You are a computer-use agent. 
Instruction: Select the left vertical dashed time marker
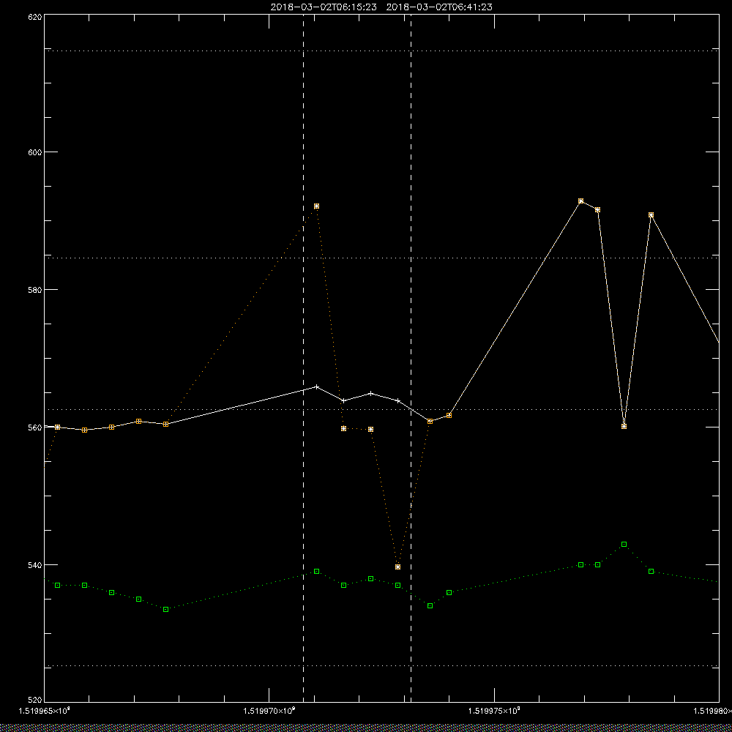(304, 358)
